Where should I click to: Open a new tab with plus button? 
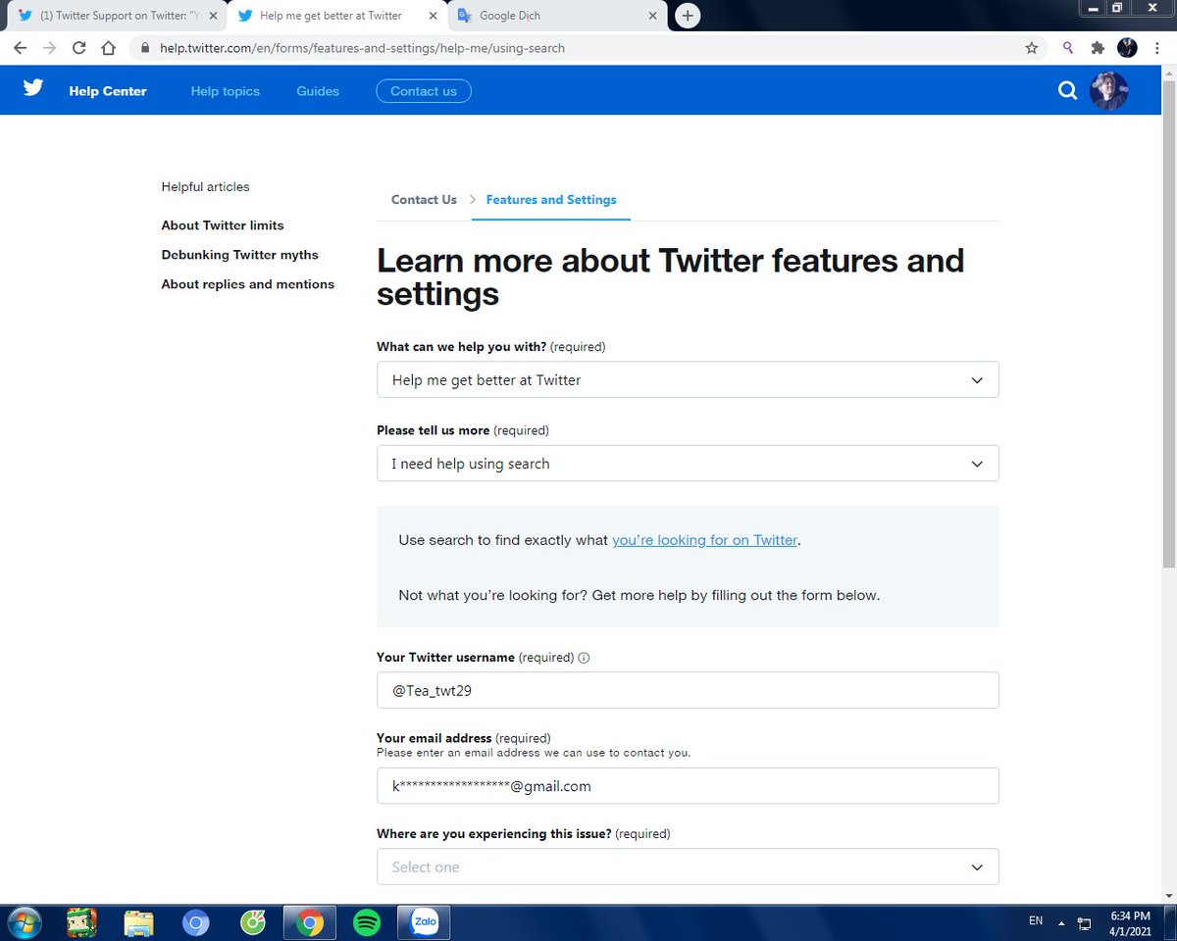point(689,16)
